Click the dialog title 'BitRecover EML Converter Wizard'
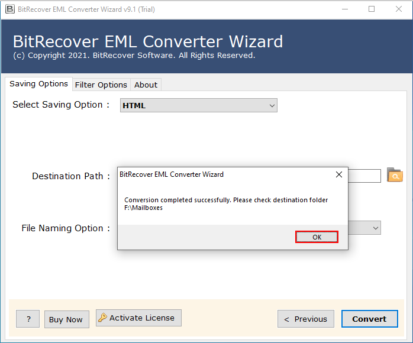 pyautogui.click(x=172, y=174)
